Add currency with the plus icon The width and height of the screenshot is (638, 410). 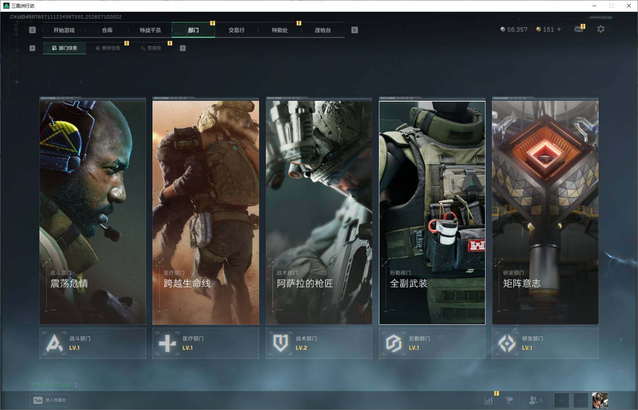coord(559,29)
